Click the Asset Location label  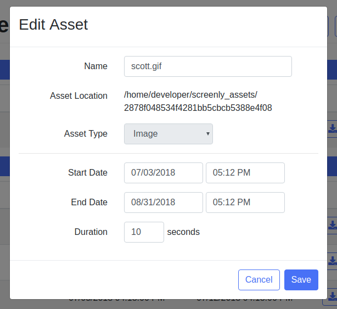coord(78,96)
